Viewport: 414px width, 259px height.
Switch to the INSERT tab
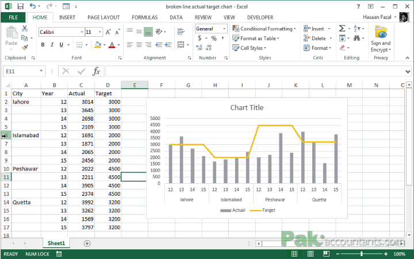67,17
